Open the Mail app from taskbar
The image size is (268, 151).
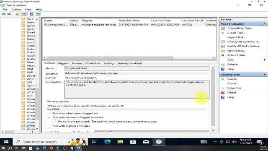pyautogui.click(x=146, y=142)
